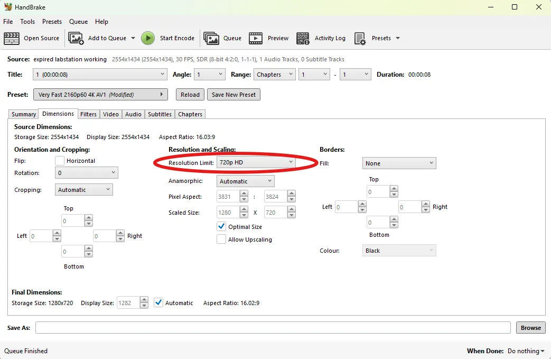The width and height of the screenshot is (551, 359).
Task: Switch to the Subtitles tab
Action: click(160, 114)
